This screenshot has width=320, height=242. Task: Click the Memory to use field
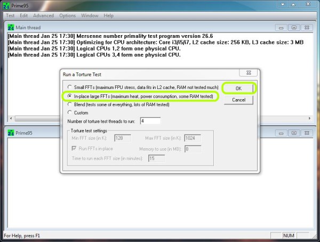point(193,149)
